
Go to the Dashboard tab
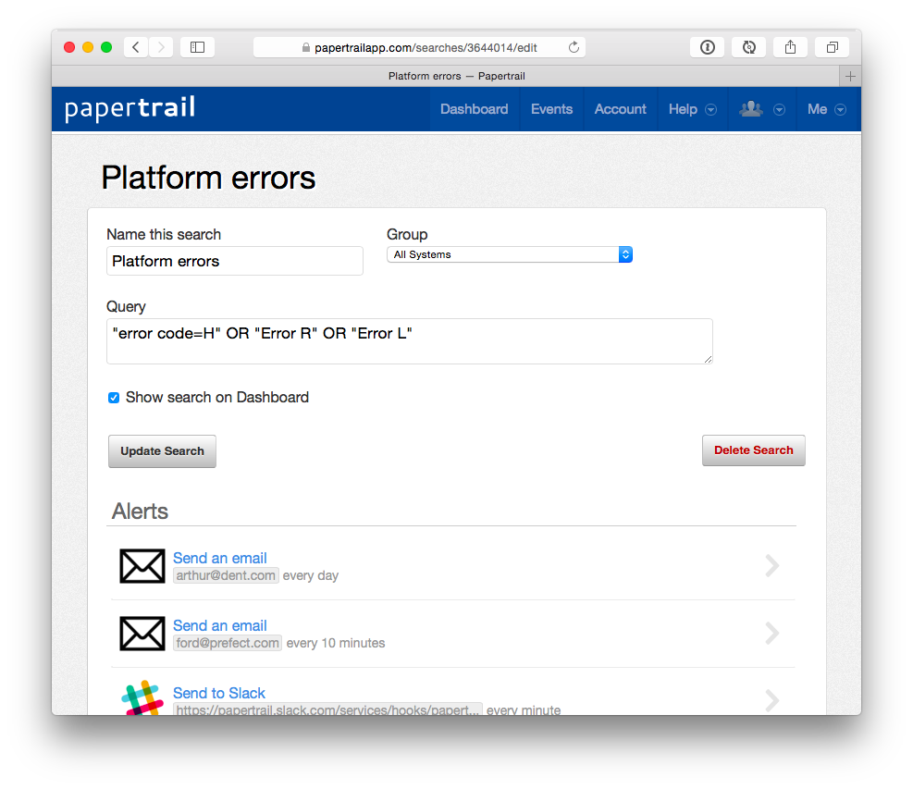(x=474, y=109)
